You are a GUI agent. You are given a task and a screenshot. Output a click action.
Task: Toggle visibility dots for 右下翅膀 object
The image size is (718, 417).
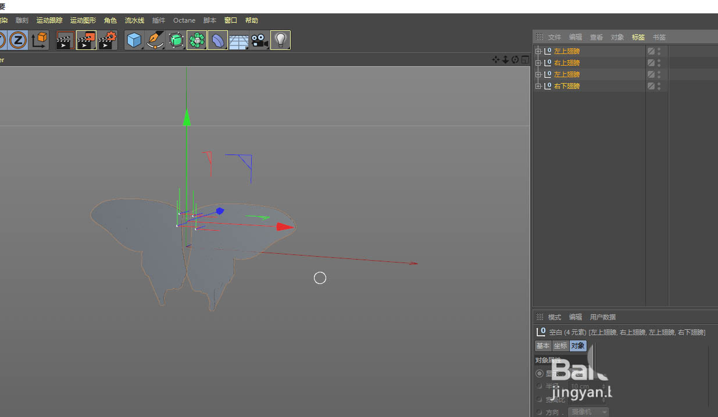coord(659,86)
